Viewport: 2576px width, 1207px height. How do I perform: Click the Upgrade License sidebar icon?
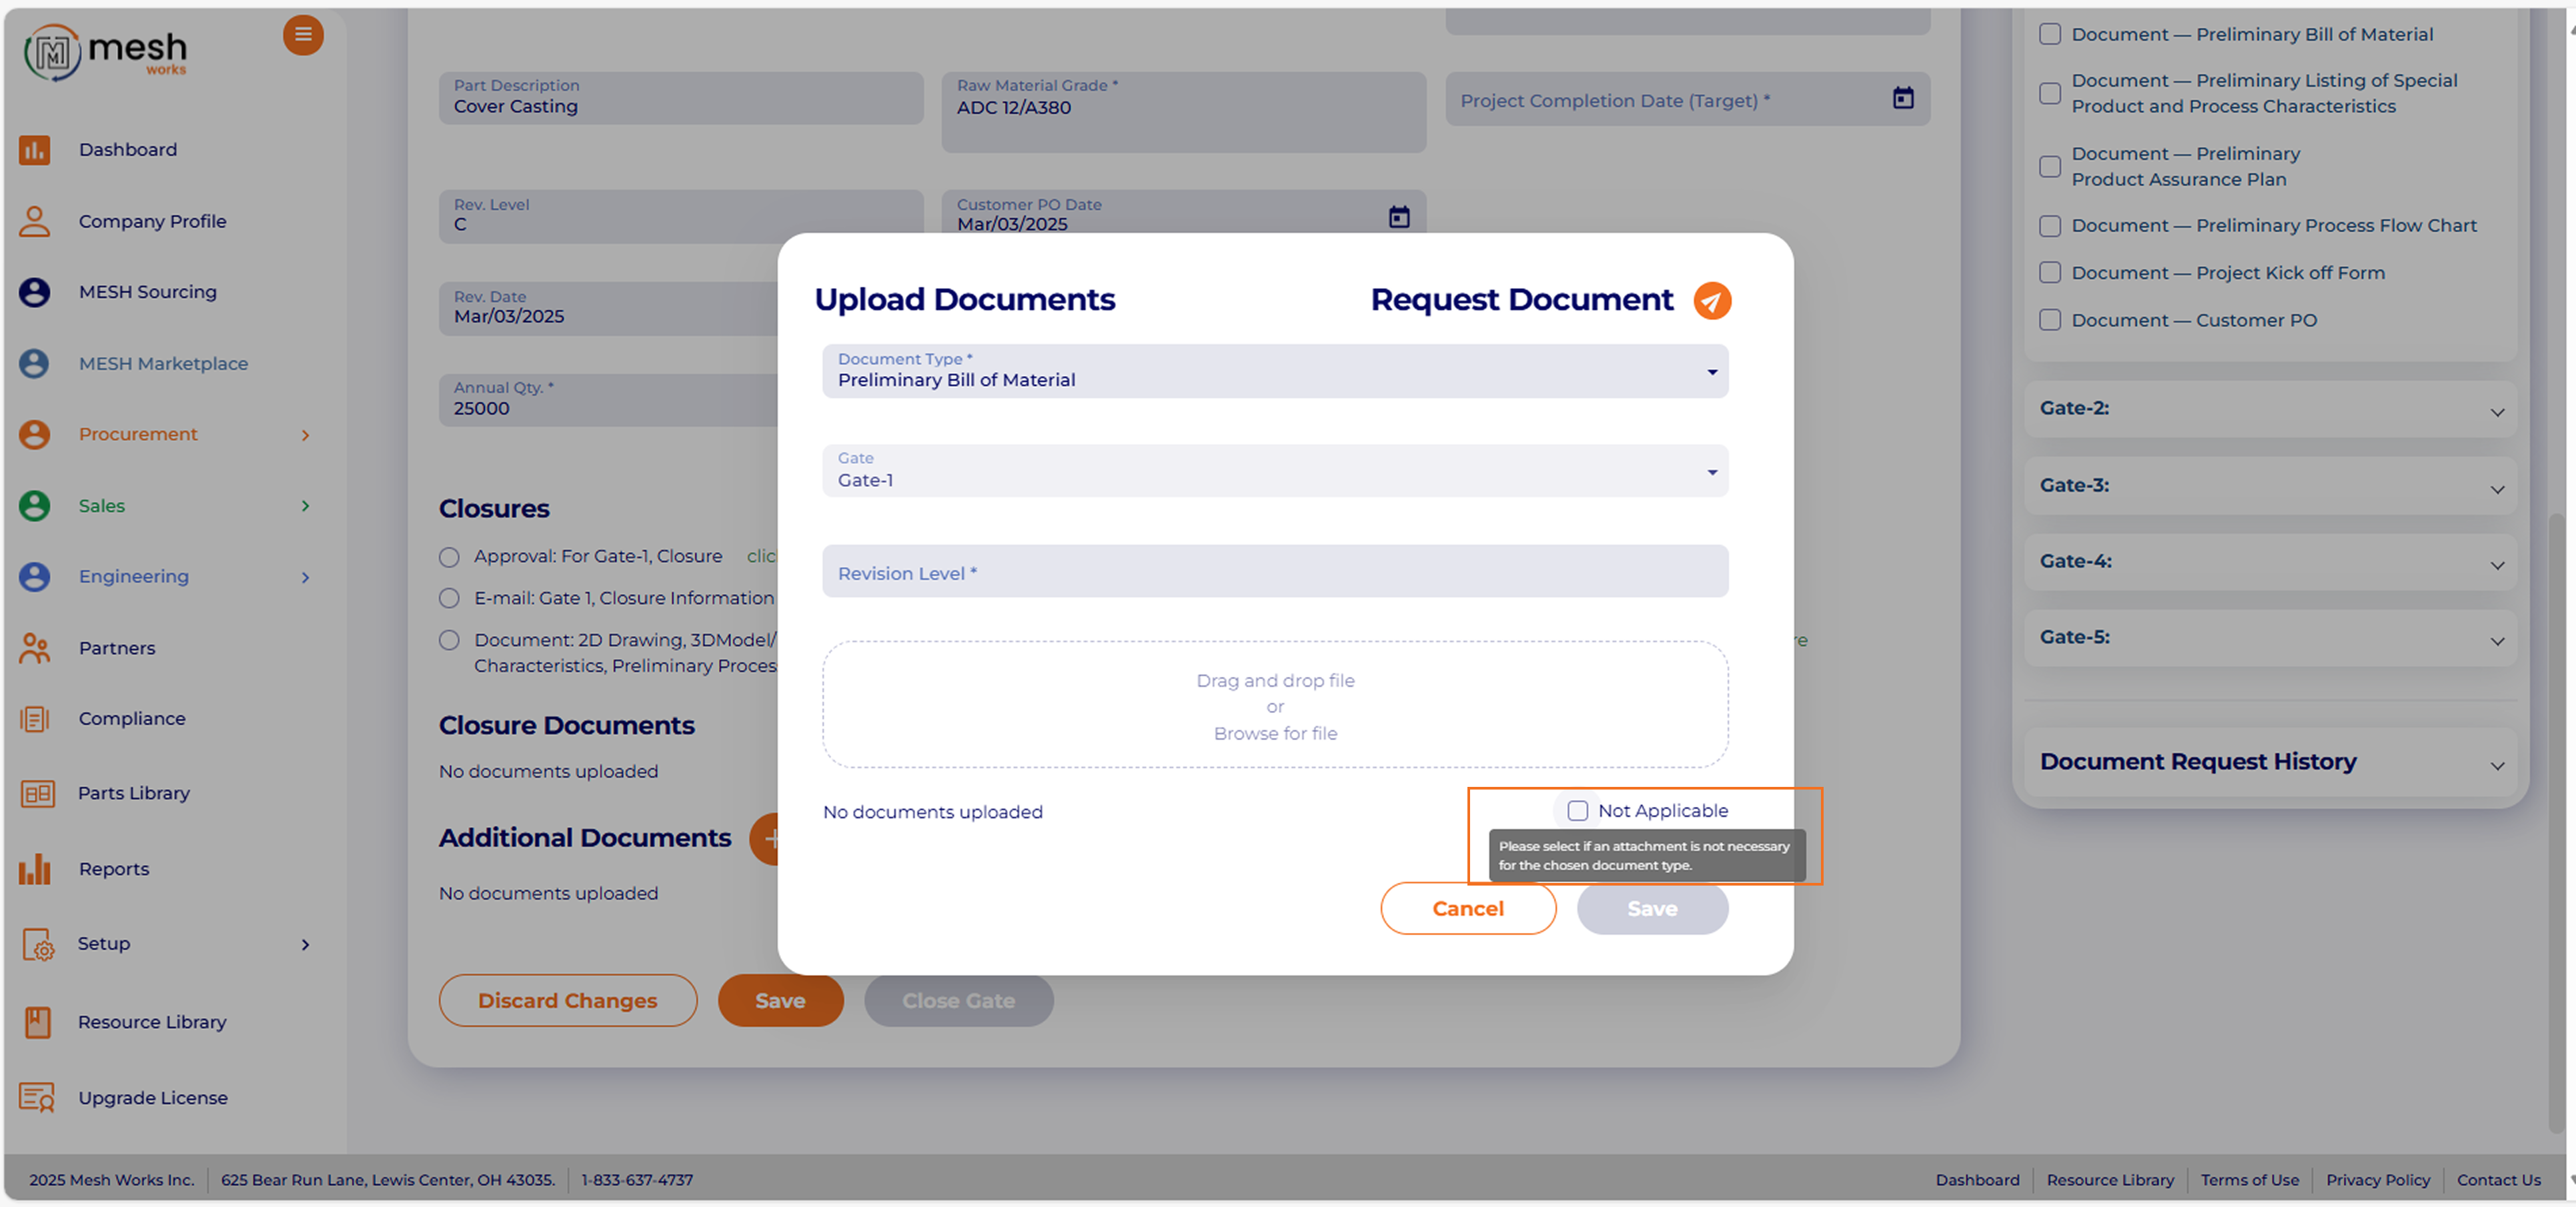[x=37, y=1097]
